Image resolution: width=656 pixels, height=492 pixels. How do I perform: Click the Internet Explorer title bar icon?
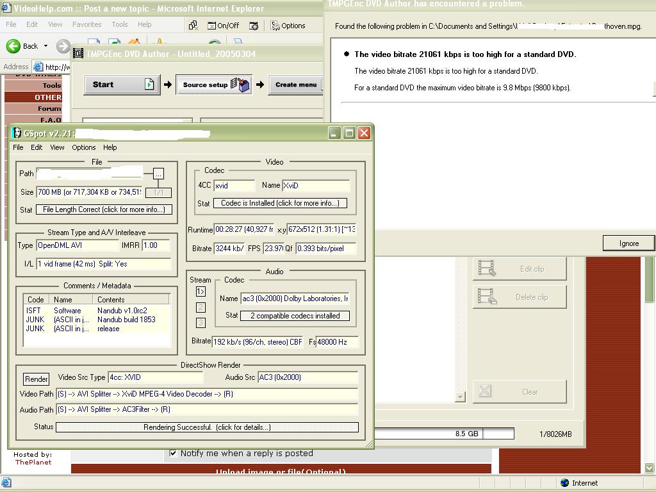(6, 8)
